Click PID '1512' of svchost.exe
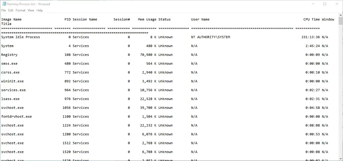 coord(67,143)
